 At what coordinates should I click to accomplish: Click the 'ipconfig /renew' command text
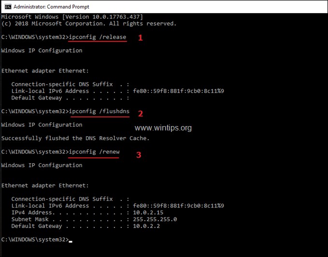coord(94,152)
